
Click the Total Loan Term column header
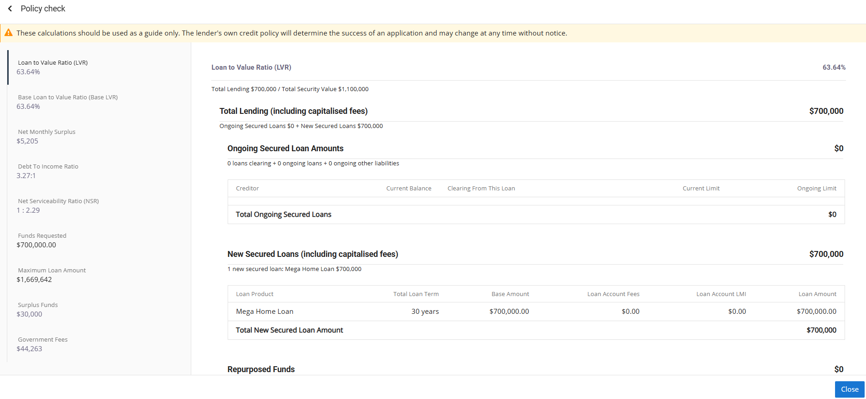click(416, 294)
